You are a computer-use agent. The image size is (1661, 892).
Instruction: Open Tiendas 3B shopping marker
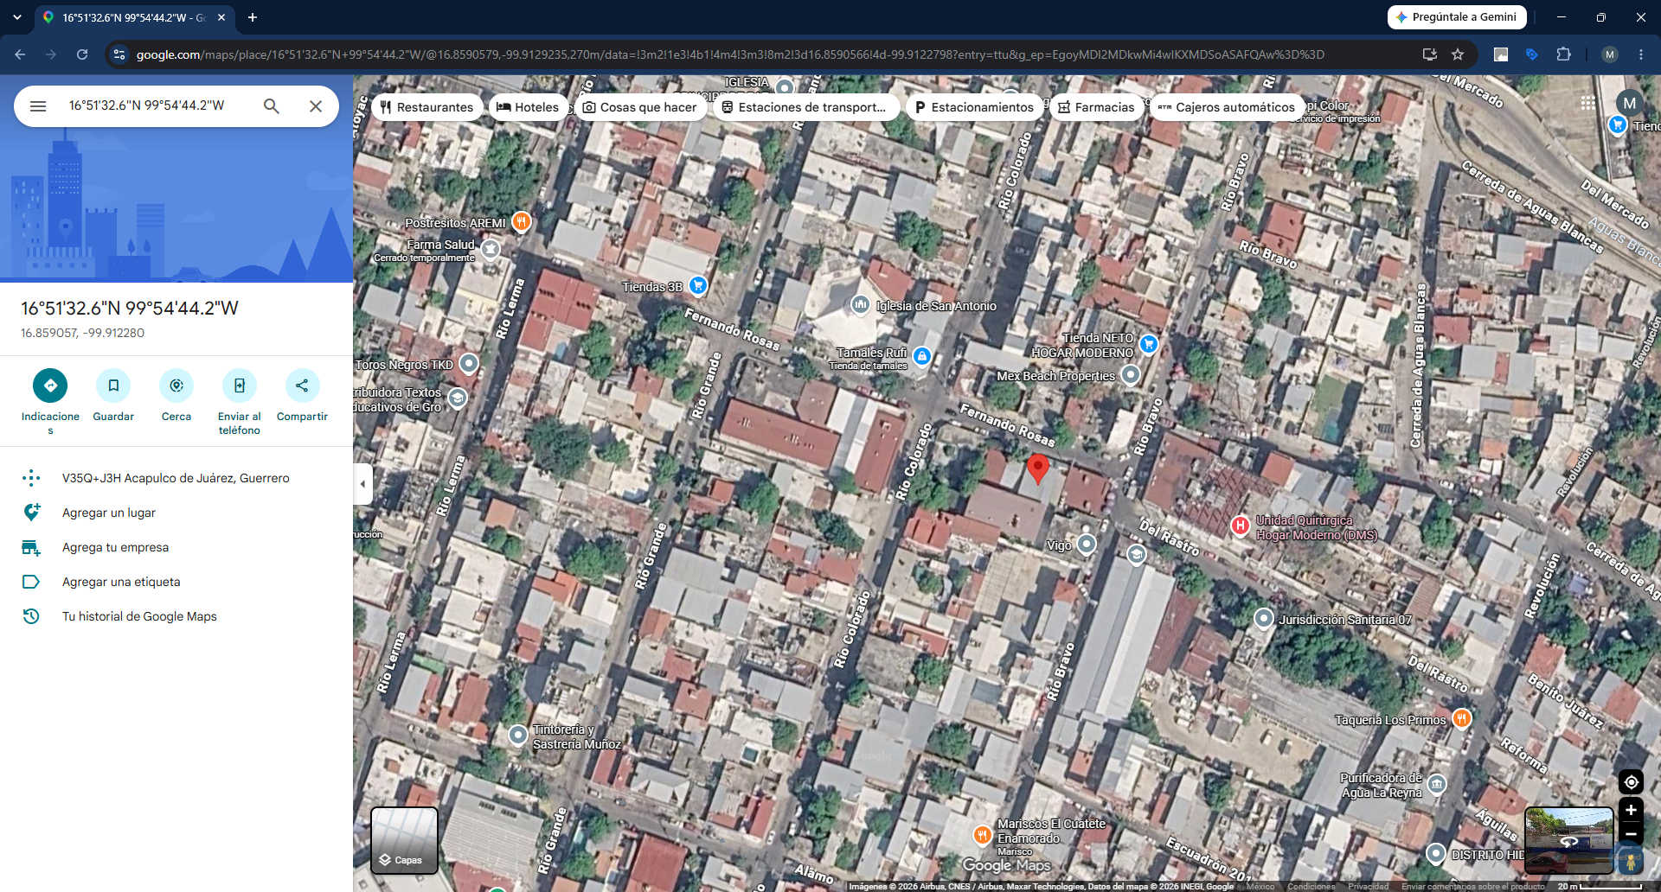(x=698, y=285)
